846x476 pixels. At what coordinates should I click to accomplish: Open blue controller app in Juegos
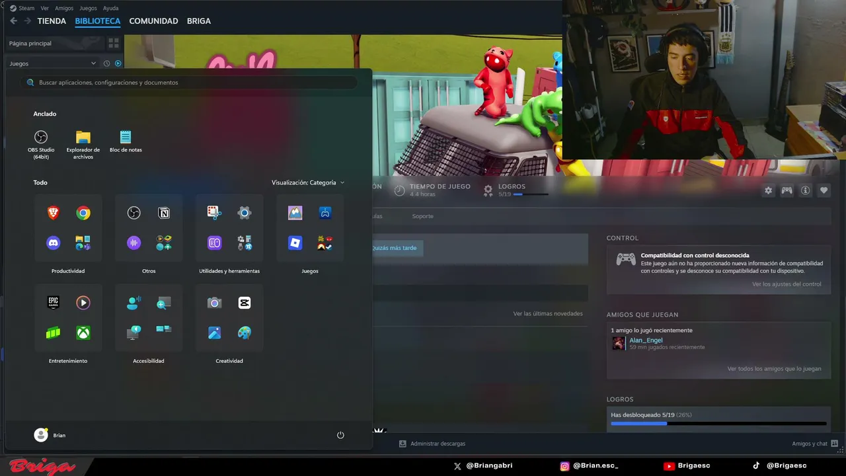click(x=325, y=213)
